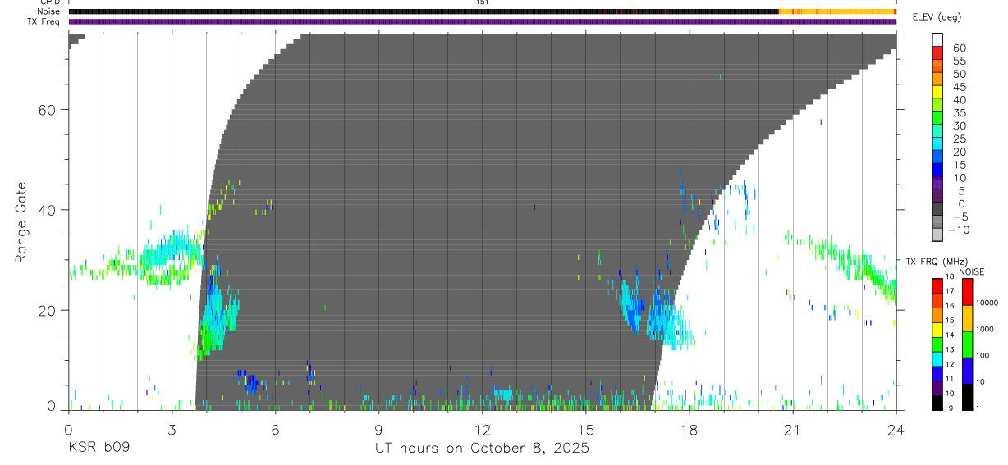Click elevation colorbar value 30

coord(959,125)
